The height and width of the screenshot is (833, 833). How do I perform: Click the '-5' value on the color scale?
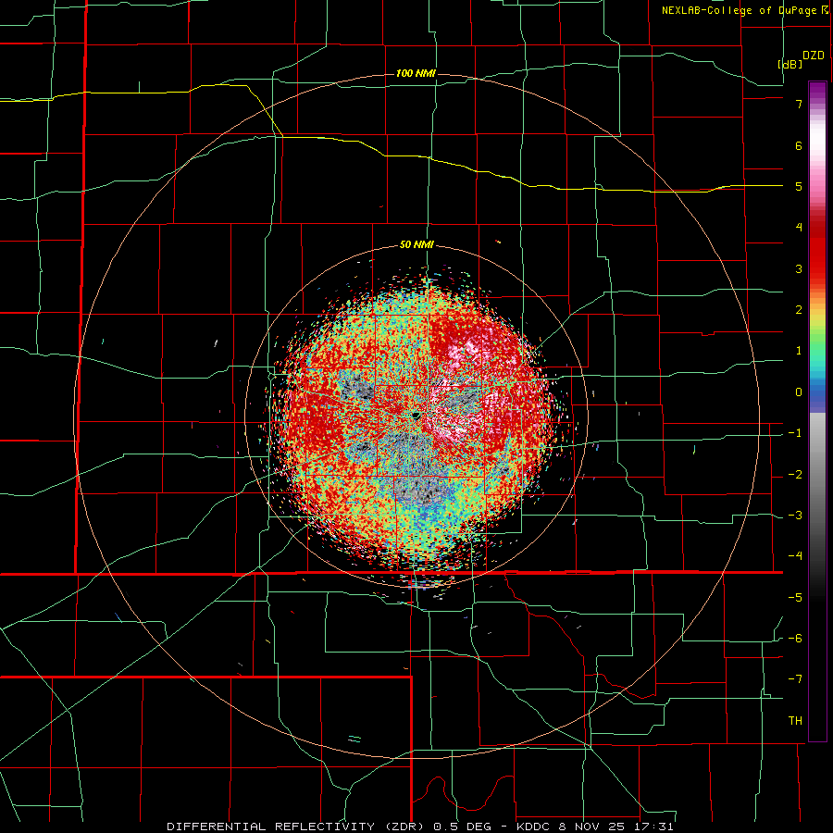pyautogui.click(x=795, y=598)
